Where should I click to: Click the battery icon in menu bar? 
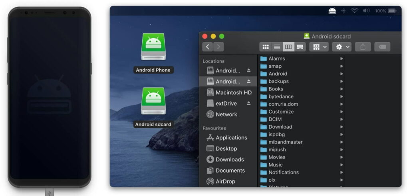click(392, 11)
